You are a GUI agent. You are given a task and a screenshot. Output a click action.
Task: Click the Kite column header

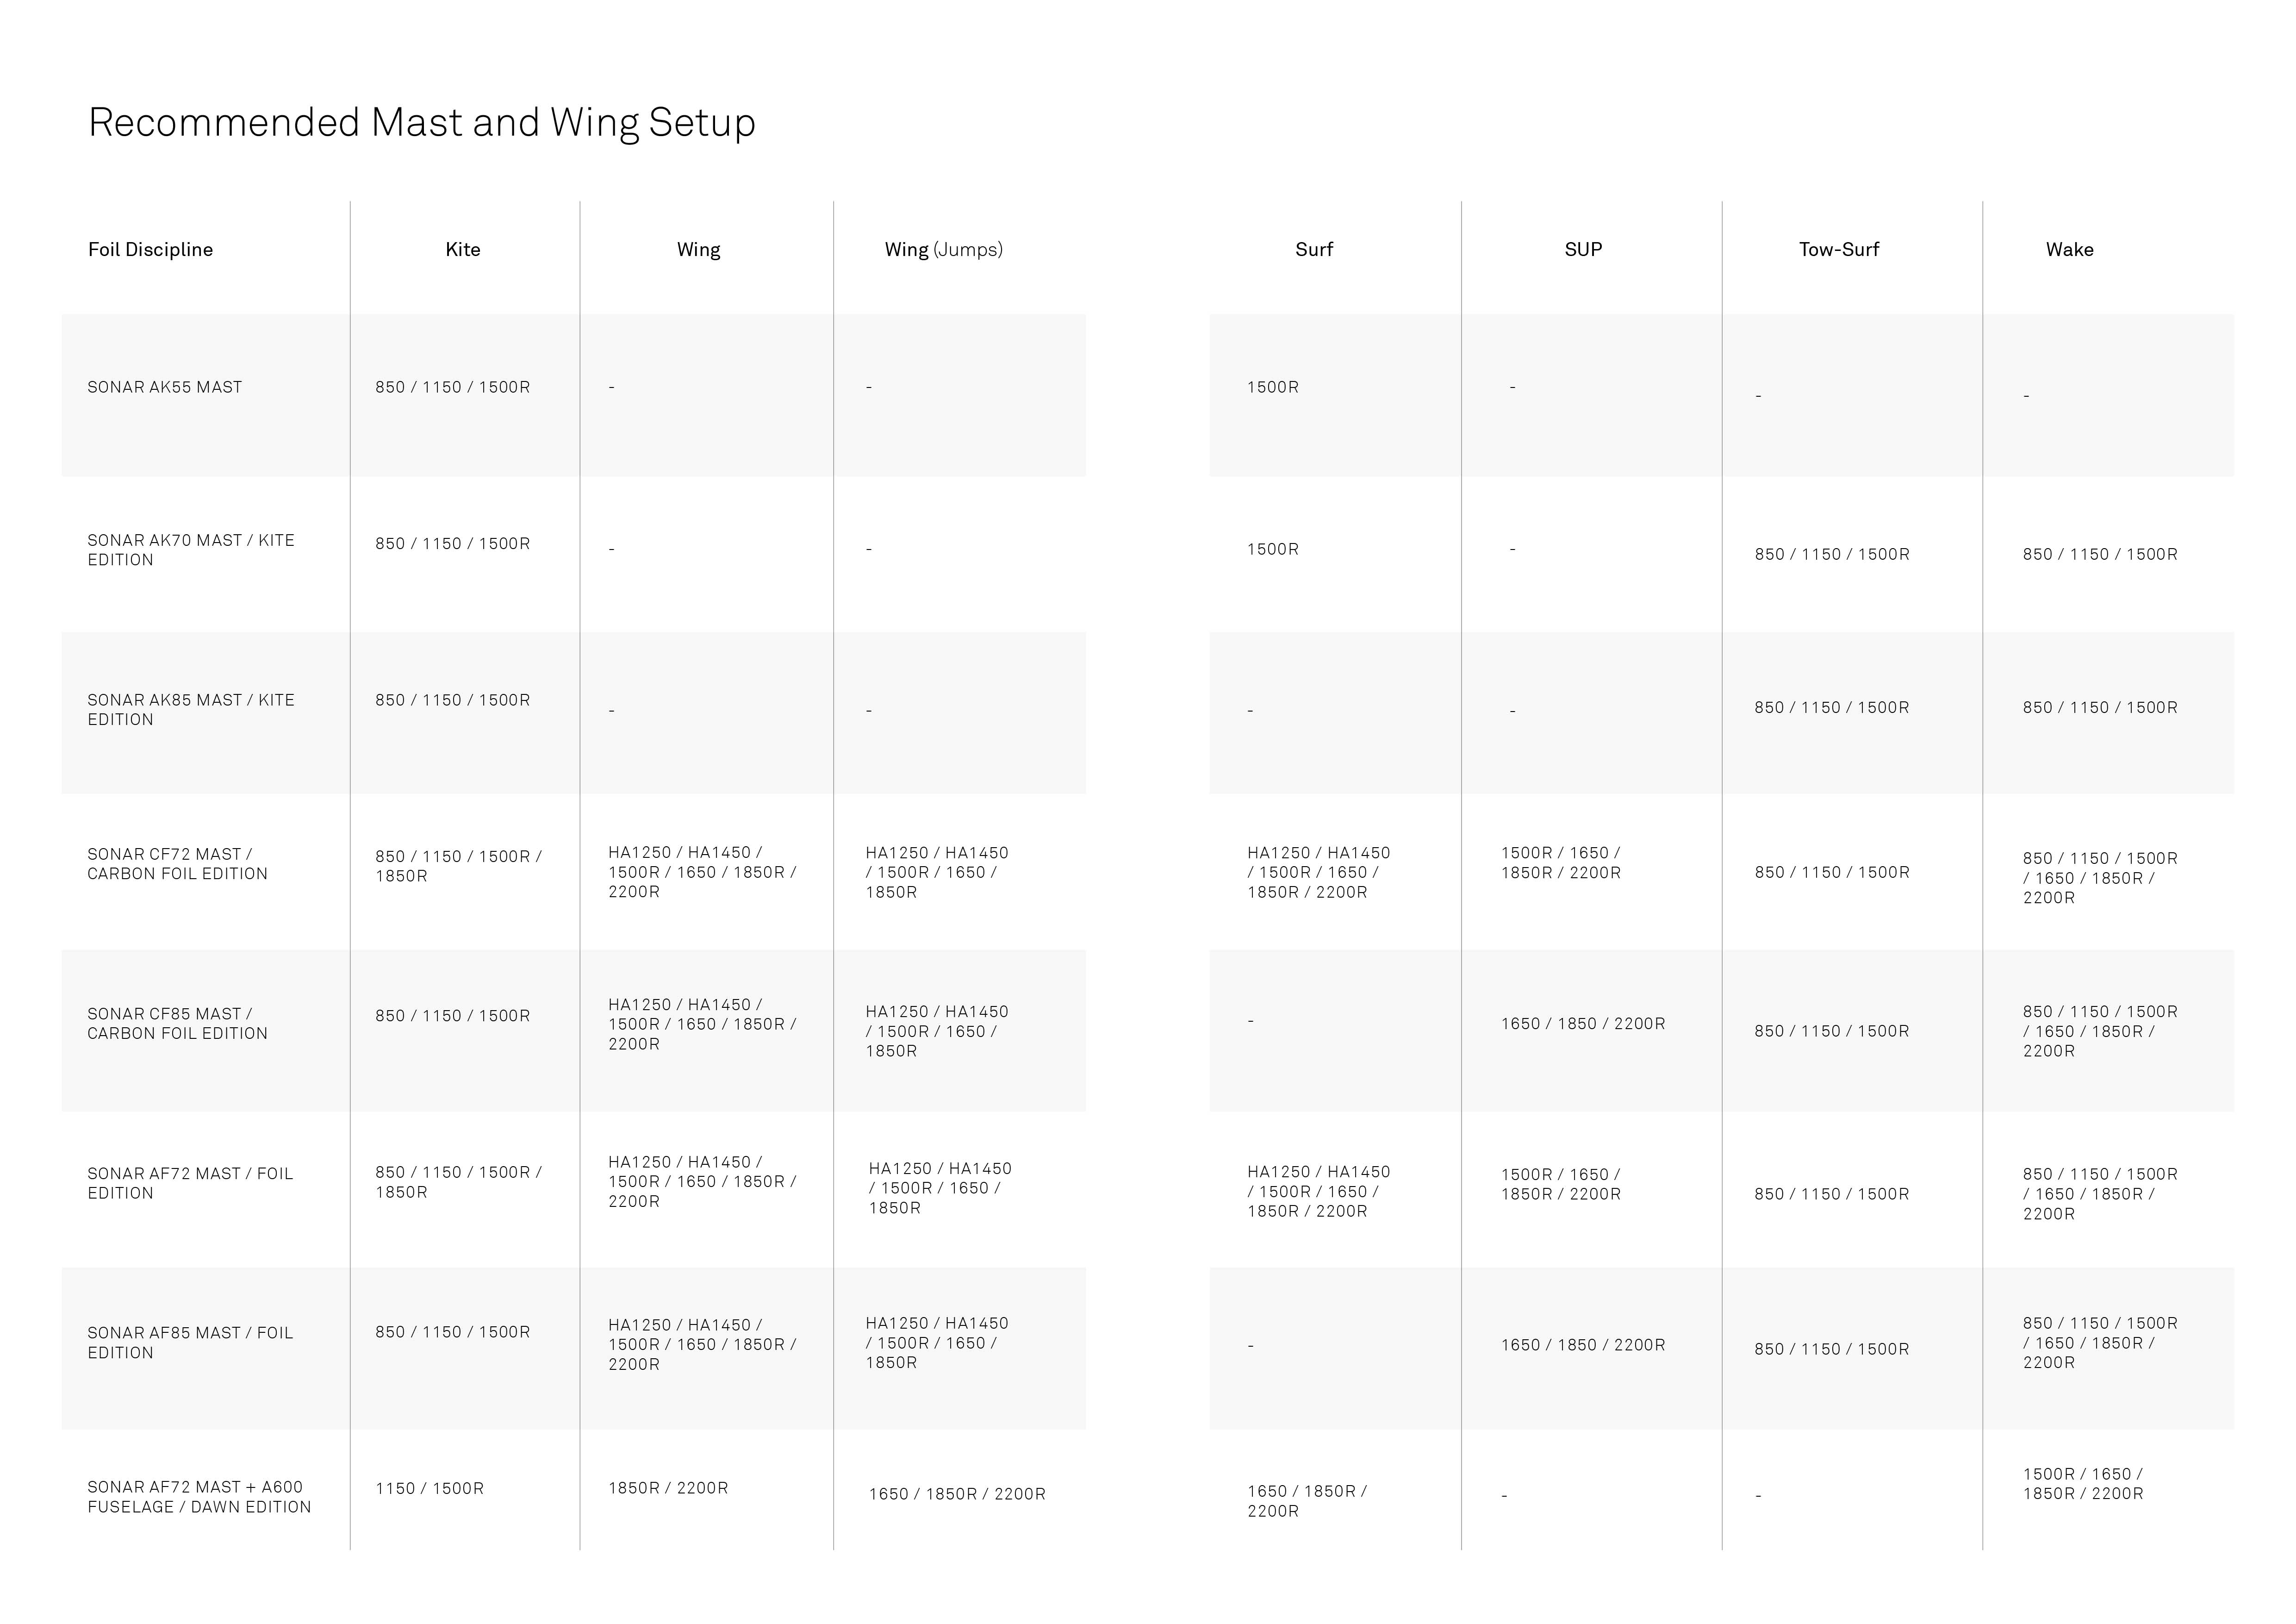(463, 249)
